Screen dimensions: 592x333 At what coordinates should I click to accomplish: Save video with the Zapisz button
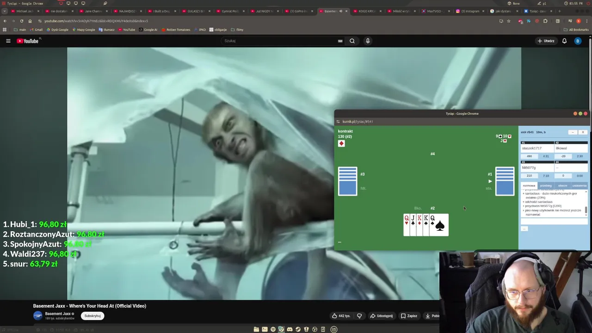pos(409,316)
